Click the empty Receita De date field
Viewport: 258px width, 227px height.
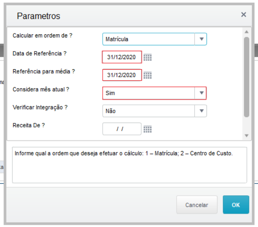pyautogui.click(x=122, y=129)
